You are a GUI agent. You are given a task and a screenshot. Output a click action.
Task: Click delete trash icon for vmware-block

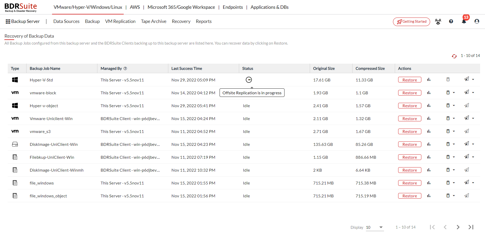(448, 92)
